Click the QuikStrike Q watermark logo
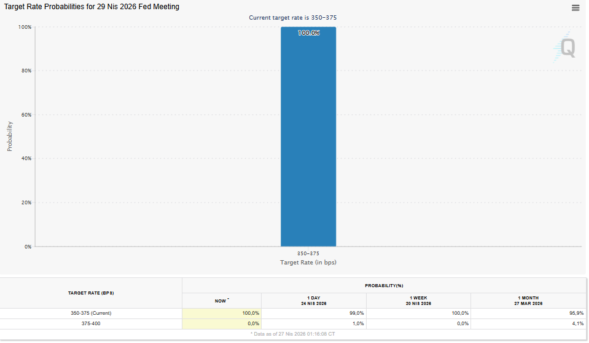 pyautogui.click(x=566, y=48)
